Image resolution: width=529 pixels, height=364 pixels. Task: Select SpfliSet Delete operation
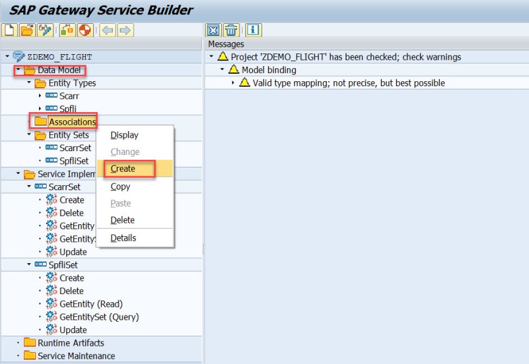(71, 291)
